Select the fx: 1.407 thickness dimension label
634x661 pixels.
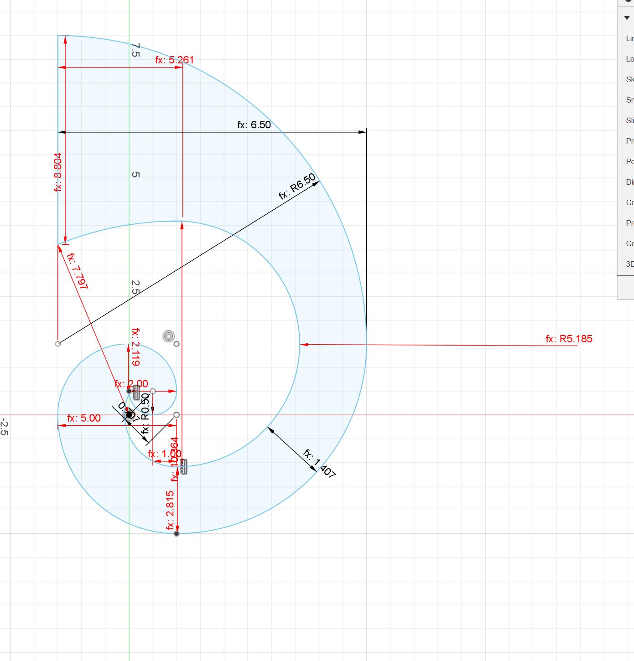point(320,464)
